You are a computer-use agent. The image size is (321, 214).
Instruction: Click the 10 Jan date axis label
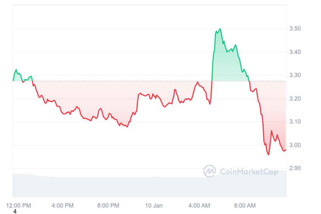154,205
